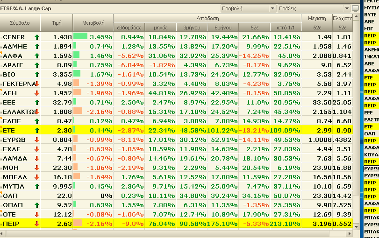
Task: Click the 0% change for ΟΛΠ
Action: (107, 196)
